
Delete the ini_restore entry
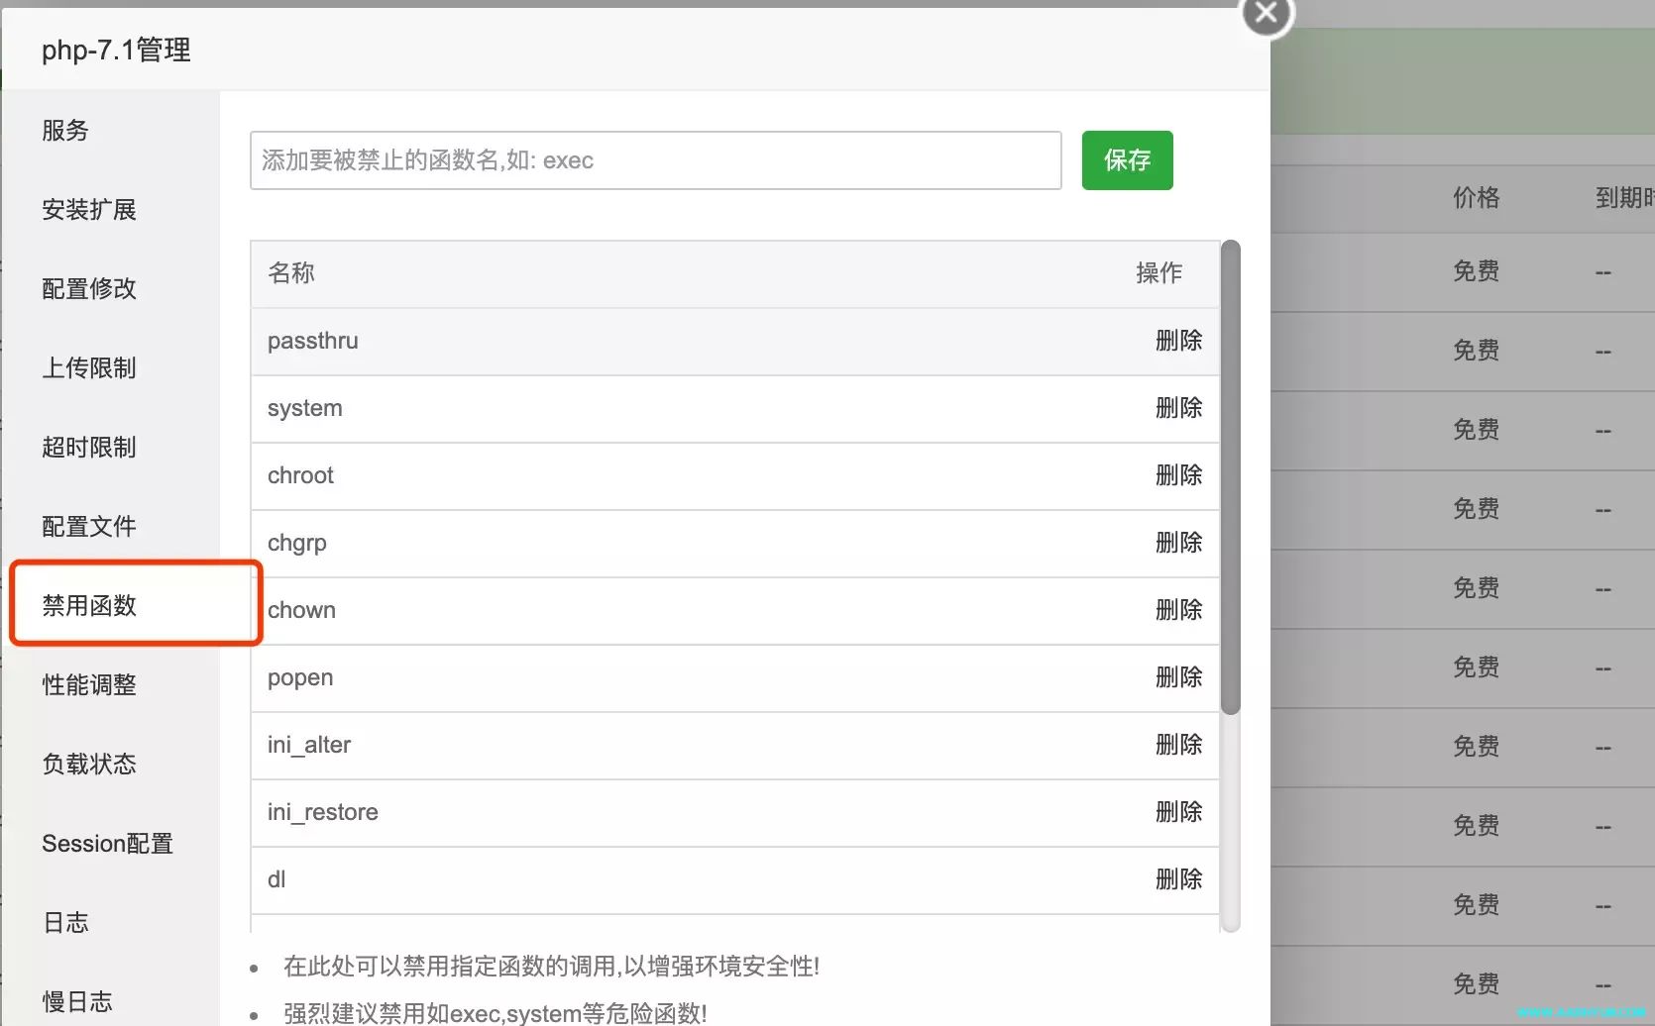pos(1178,812)
